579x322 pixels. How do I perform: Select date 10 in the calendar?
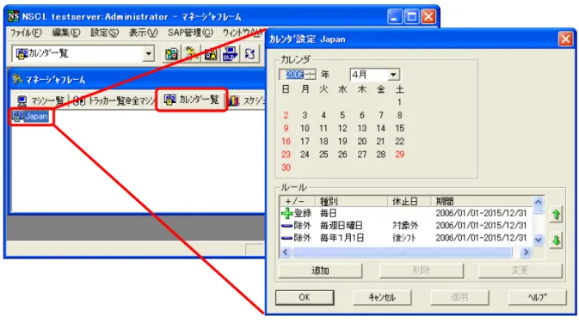[x=305, y=128]
